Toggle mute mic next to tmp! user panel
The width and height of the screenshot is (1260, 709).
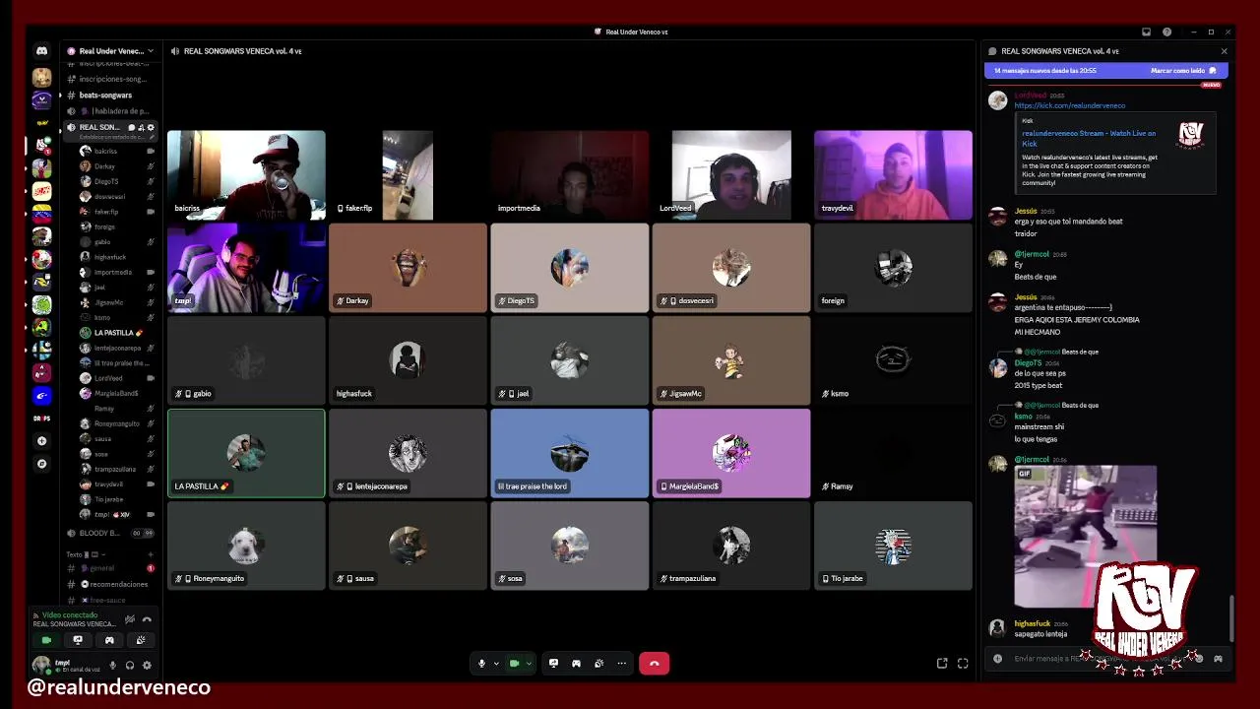(x=112, y=666)
